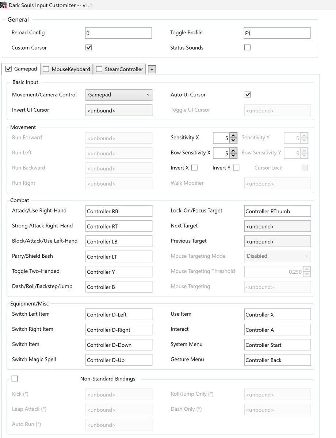Viewport: 336px width, 438px height.
Task: Add a new profile tab with plus button
Action: tap(152, 69)
